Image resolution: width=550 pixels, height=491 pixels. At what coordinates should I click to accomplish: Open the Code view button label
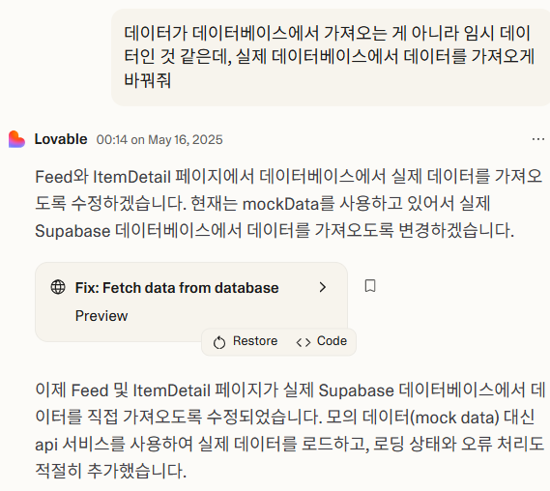pos(332,341)
